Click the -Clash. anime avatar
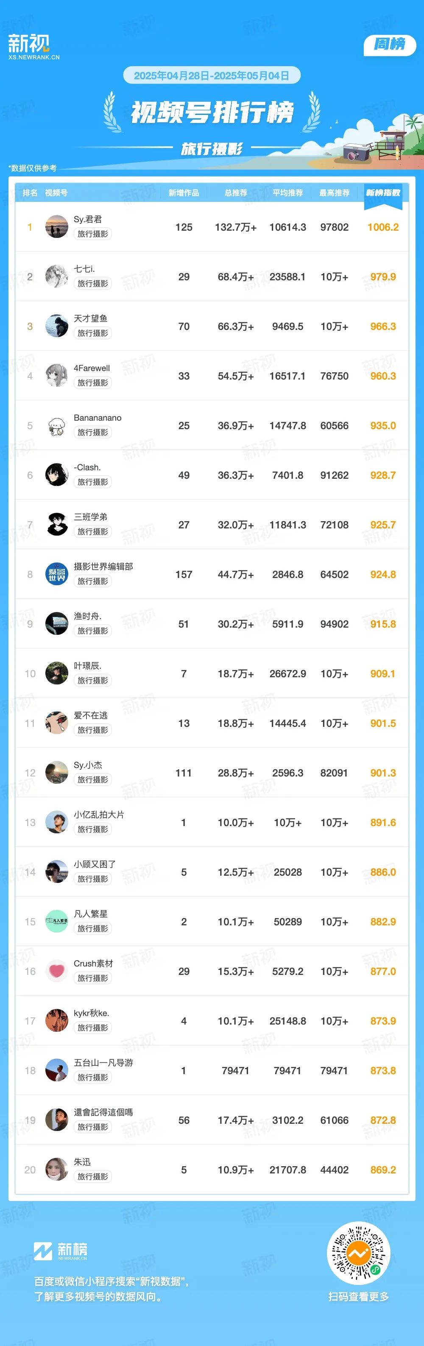Screen dimensions: 424x1346 (56, 475)
